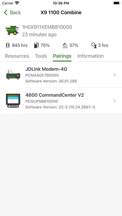Tap the battery status bar icon
Viewport: 122px width, 216px height.
pos(117,3)
